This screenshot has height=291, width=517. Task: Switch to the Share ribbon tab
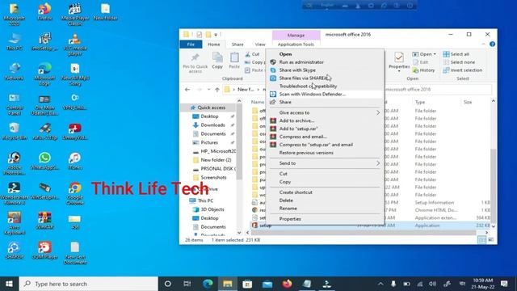pos(237,44)
